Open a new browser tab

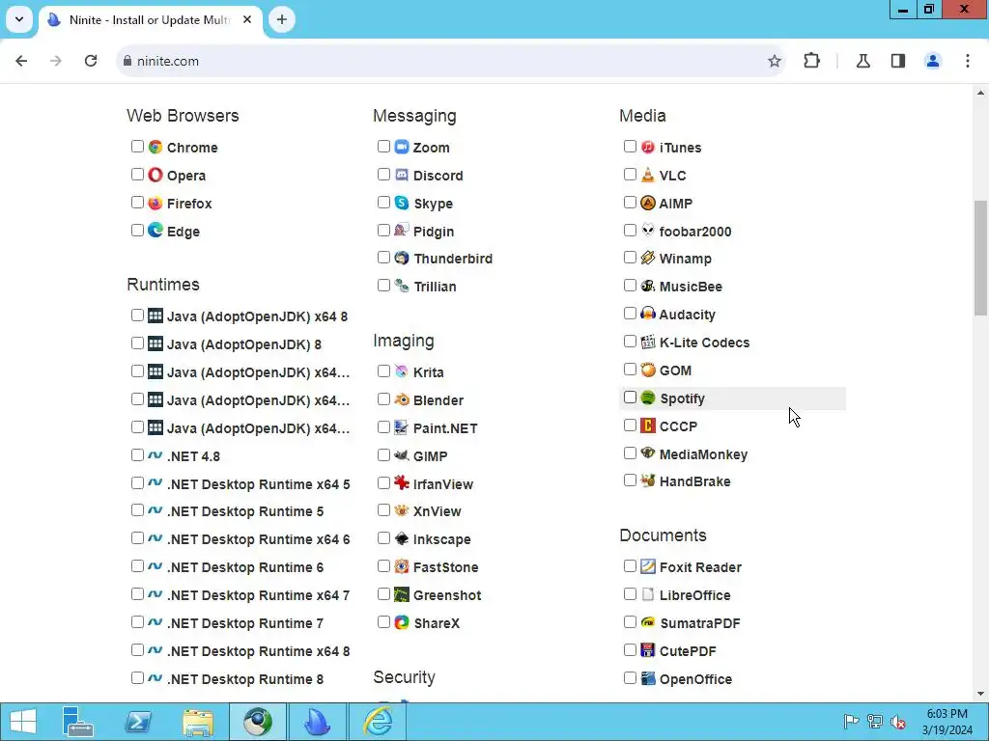282,19
